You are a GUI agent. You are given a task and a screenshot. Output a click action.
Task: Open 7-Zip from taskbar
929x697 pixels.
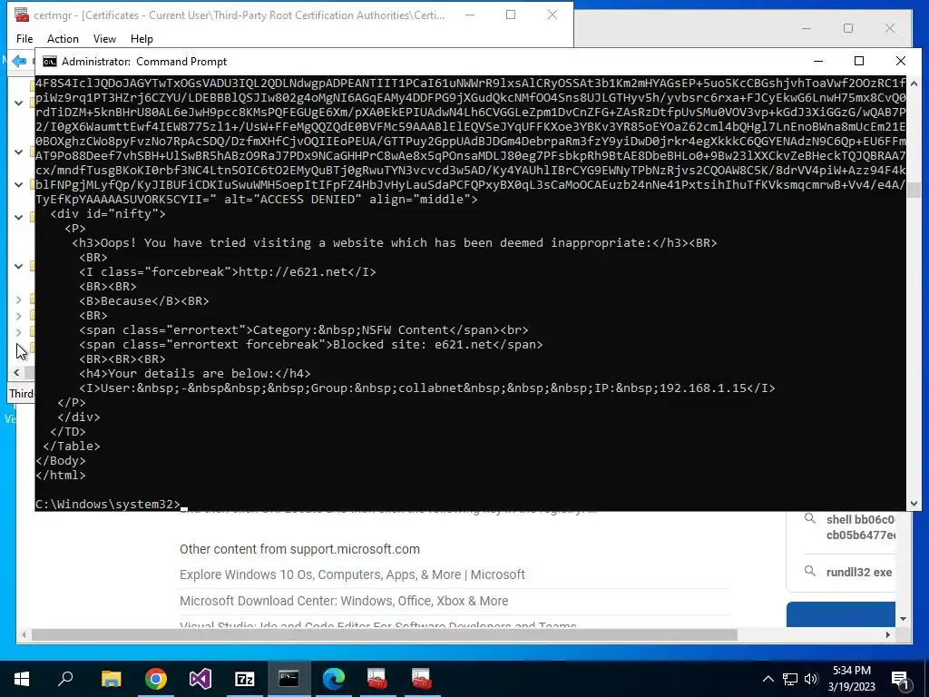(245, 679)
